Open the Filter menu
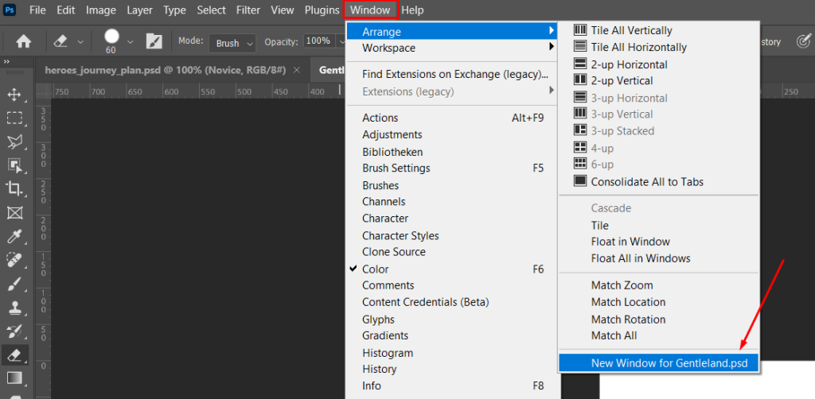Image resolution: width=815 pixels, height=399 pixels. pyautogui.click(x=248, y=10)
